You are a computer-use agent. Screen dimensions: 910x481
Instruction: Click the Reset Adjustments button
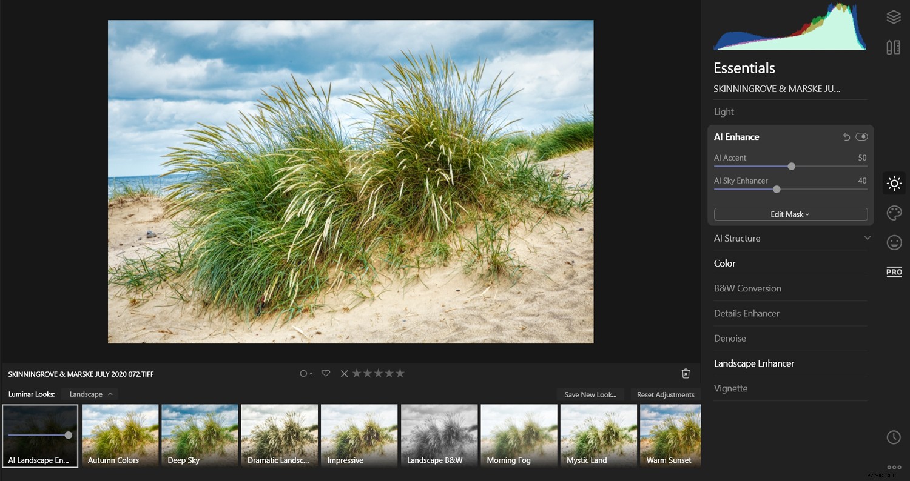coord(666,394)
